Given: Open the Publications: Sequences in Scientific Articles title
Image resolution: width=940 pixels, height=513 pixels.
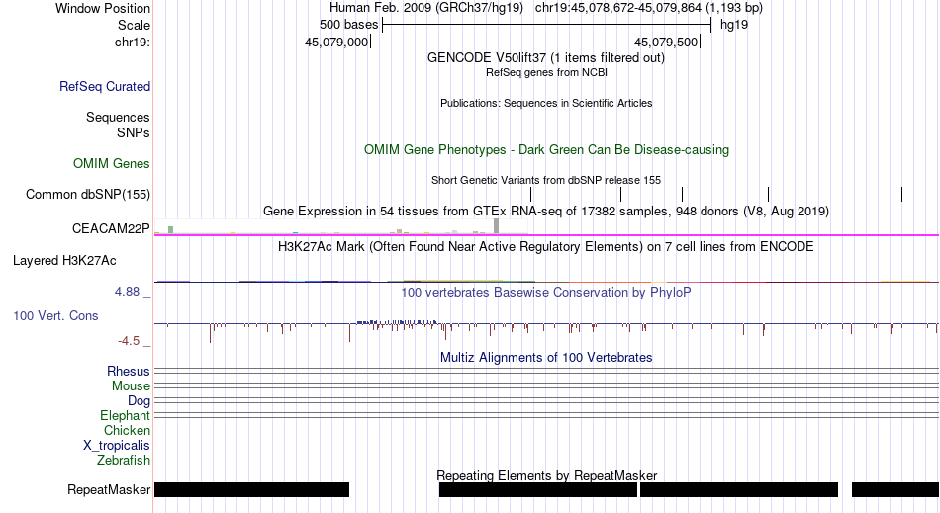Looking at the screenshot, I should (546, 103).
